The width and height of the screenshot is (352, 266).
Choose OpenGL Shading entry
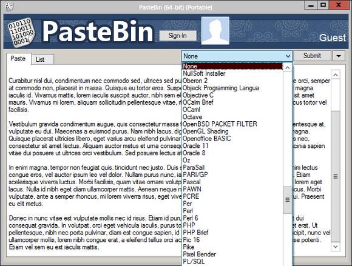(232, 131)
